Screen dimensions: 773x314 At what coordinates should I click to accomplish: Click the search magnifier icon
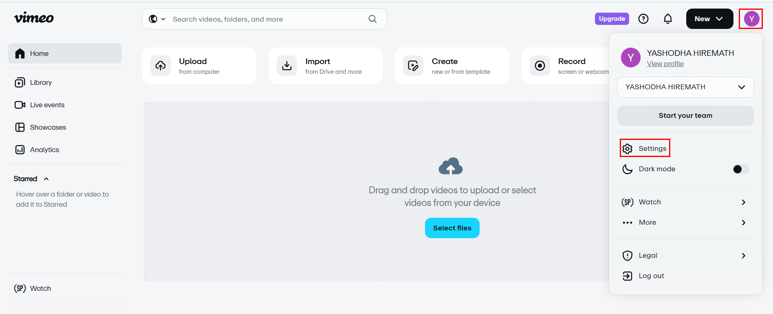[x=372, y=19]
